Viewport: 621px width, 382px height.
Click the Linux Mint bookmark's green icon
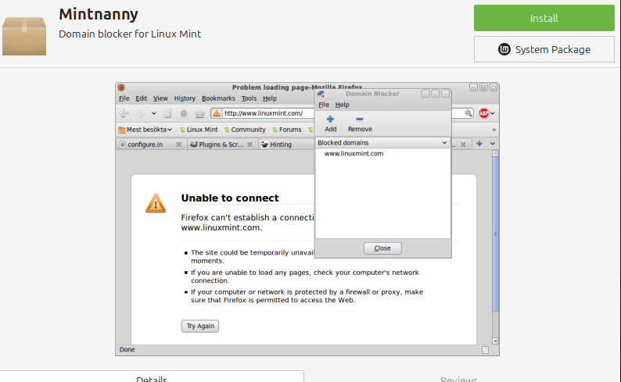coord(182,130)
